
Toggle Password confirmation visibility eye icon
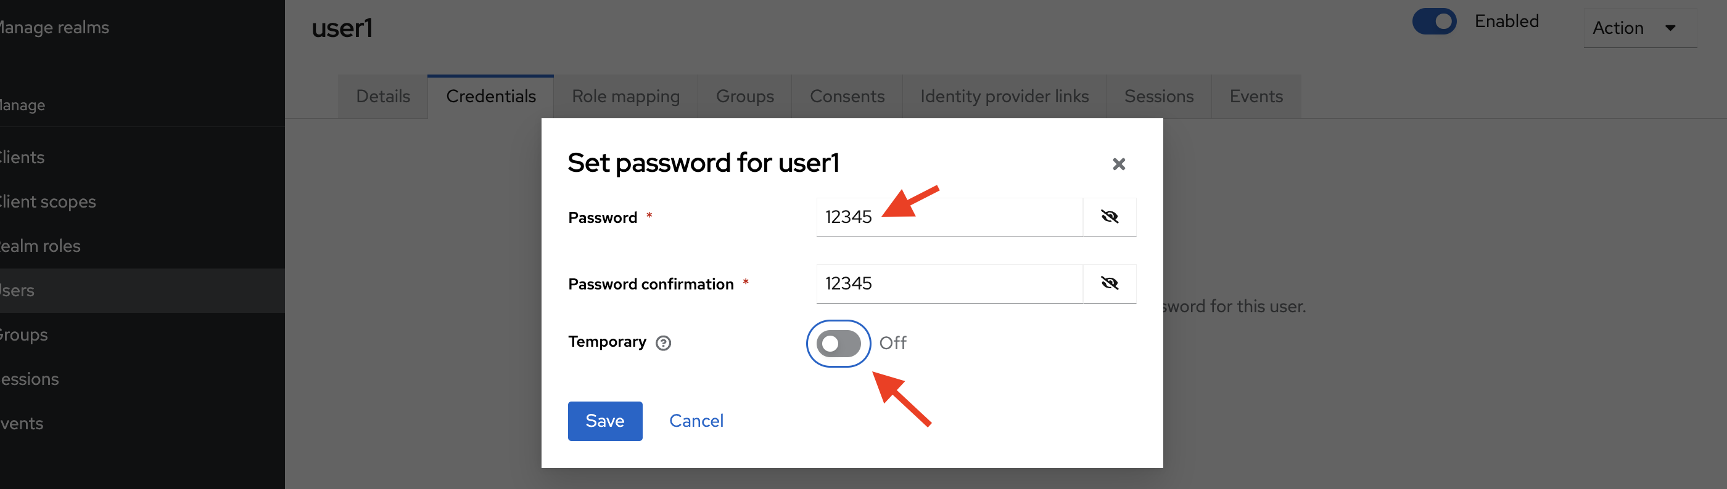click(1110, 283)
